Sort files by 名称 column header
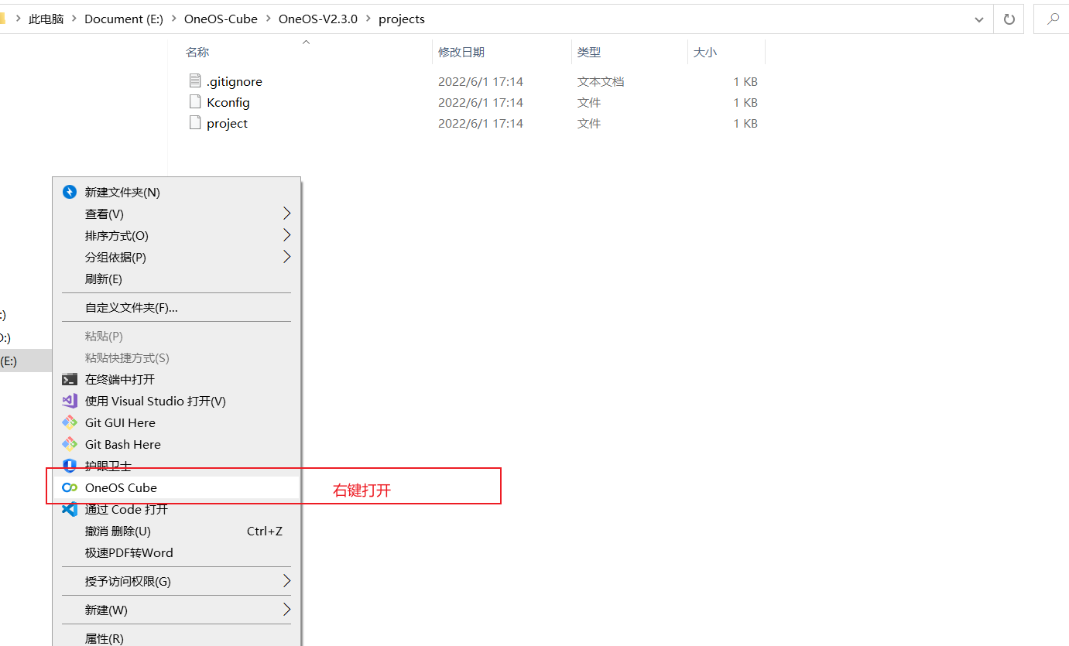This screenshot has height=646, width=1069. [197, 52]
